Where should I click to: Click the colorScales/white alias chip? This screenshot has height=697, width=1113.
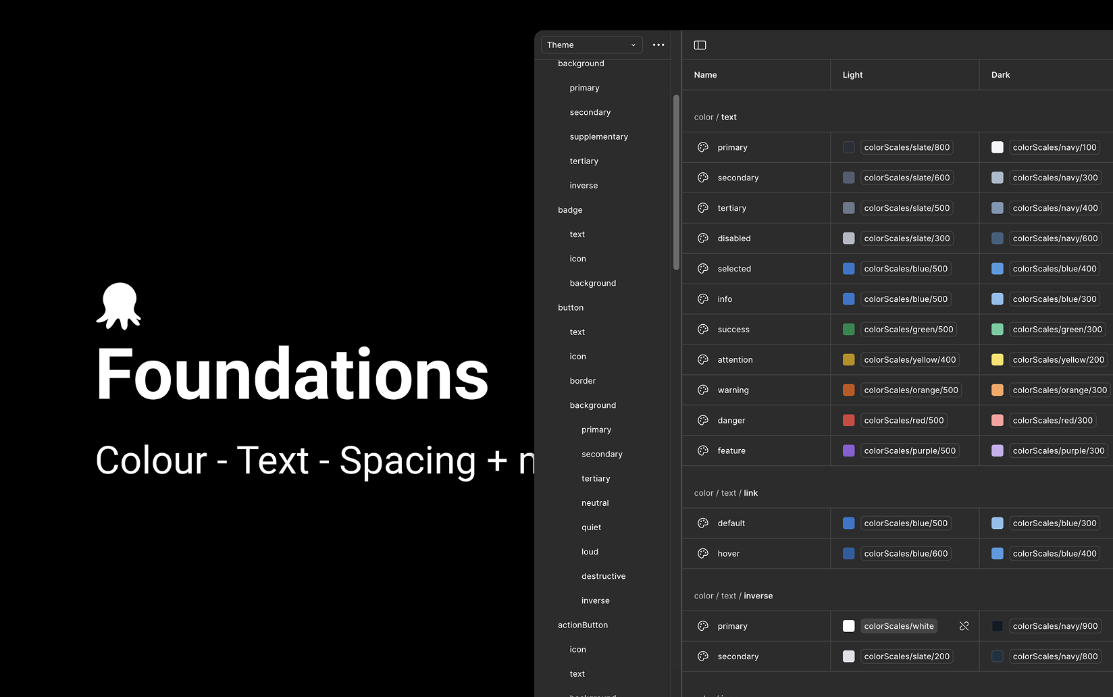pos(899,626)
